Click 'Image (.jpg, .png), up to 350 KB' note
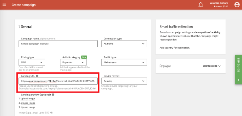Image resolution: width=242 pixels, height=116 pixels. pyautogui.click(x=36, y=113)
